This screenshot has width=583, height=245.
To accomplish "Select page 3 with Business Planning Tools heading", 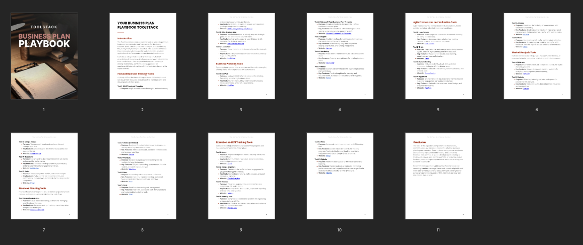I will pyautogui.click(x=241, y=55).
